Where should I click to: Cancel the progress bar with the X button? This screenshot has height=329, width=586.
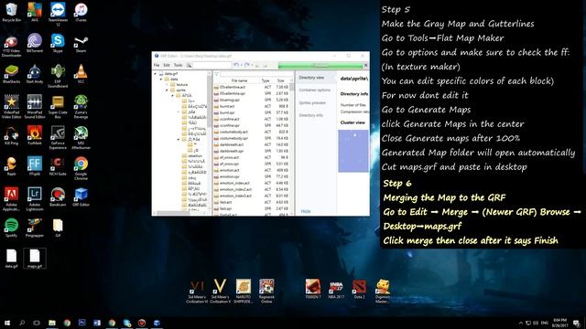[x=366, y=65]
